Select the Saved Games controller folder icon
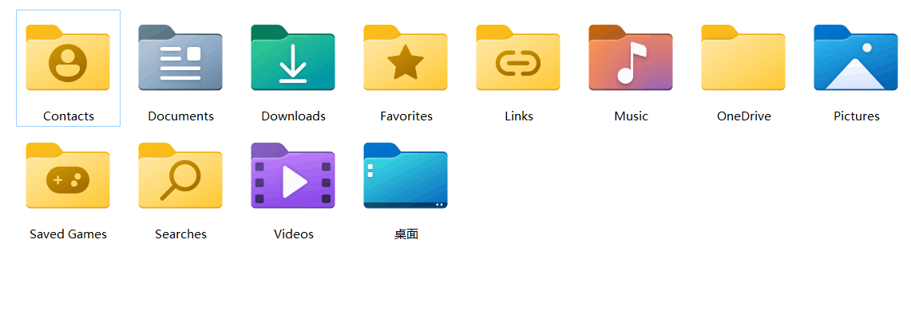The height and width of the screenshot is (334, 911). coord(68,175)
